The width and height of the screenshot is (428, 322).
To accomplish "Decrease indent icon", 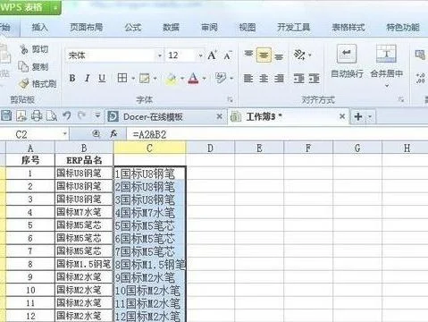I will (x=299, y=79).
